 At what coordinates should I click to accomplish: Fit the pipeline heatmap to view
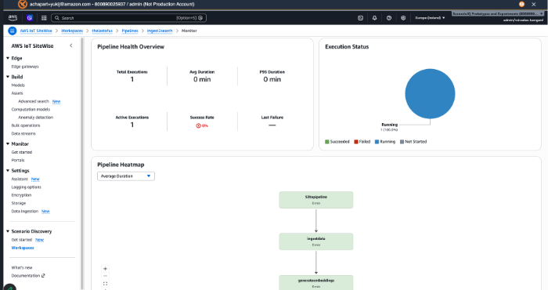[x=105, y=284]
